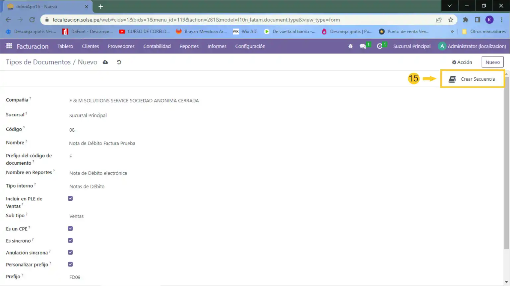Toggle Es sincrono checkbox
The width and height of the screenshot is (510, 286).
(x=70, y=240)
